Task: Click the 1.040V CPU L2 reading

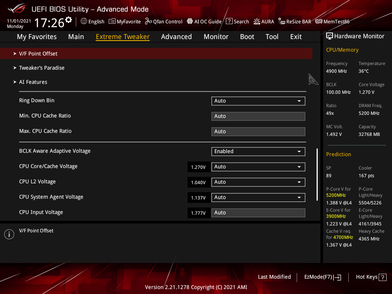Action: (x=198, y=183)
